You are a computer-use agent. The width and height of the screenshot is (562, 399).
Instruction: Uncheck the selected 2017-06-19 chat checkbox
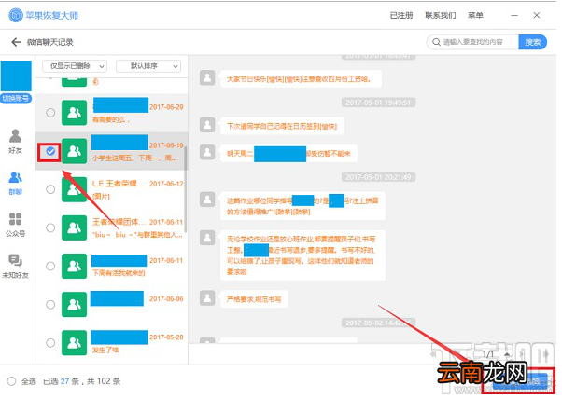click(50, 151)
